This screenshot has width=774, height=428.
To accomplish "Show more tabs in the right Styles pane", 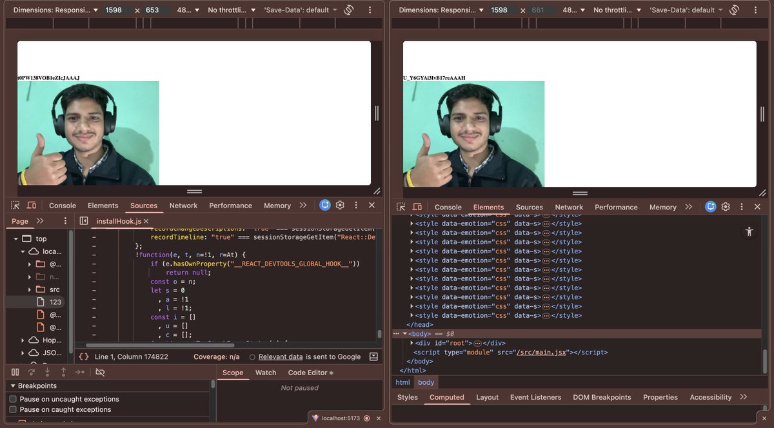I will point(743,397).
